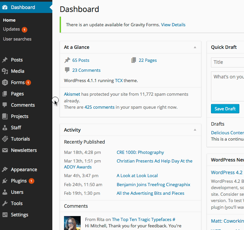Open the 23 Comments link
This screenshot has height=230, width=244.
[x=86, y=70]
